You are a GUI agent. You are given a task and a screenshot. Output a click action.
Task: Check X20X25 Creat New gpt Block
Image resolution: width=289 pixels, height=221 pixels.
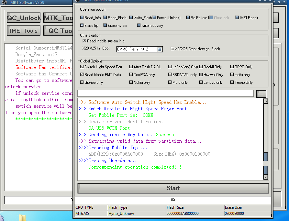pos(172,49)
